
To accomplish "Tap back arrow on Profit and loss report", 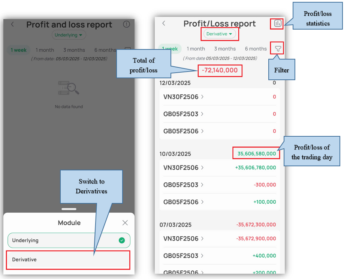I will (12, 24).
